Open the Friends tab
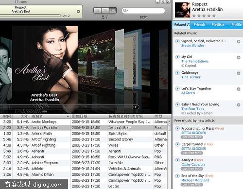This screenshot has width=243, height=189. (x=200, y=25)
